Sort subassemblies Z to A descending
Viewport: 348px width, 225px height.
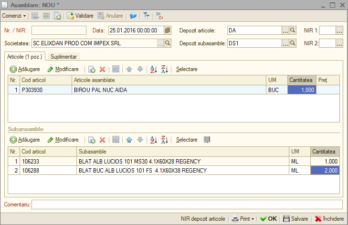click(165, 140)
